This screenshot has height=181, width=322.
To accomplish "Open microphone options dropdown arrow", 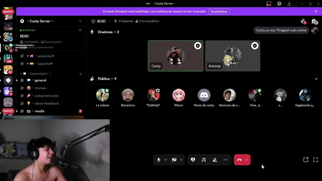I will (x=166, y=160).
